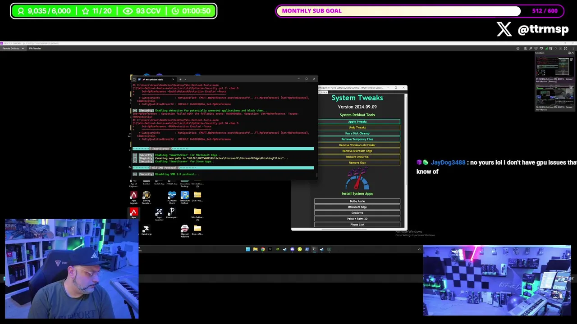The image size is (577, 324).
Task: Open CurseForge desktop shortcut
Action: coord(146,229)
